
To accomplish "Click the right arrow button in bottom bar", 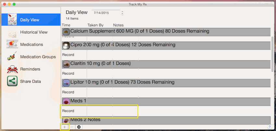I will [79, 127].
